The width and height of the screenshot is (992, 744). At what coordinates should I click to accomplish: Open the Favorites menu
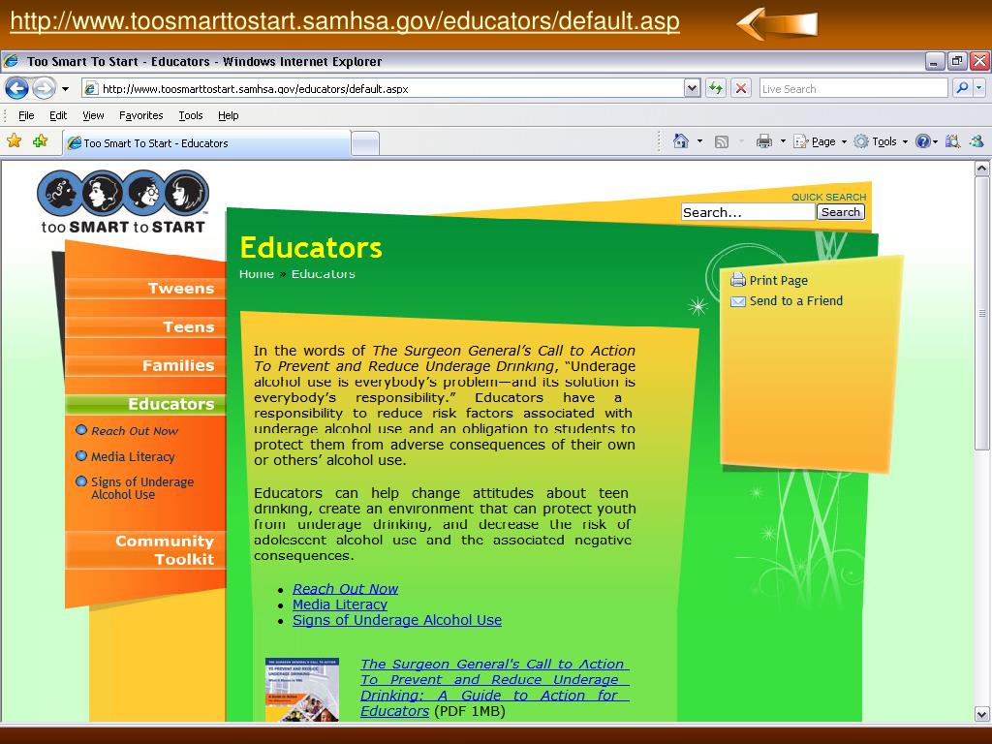[x=141, y=115]
